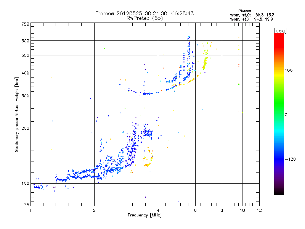Image resolution: width=305 pixels, height=229 pixels.
Task: Click the '[deg]' colorbar unit label
Action: pos(280,31)
